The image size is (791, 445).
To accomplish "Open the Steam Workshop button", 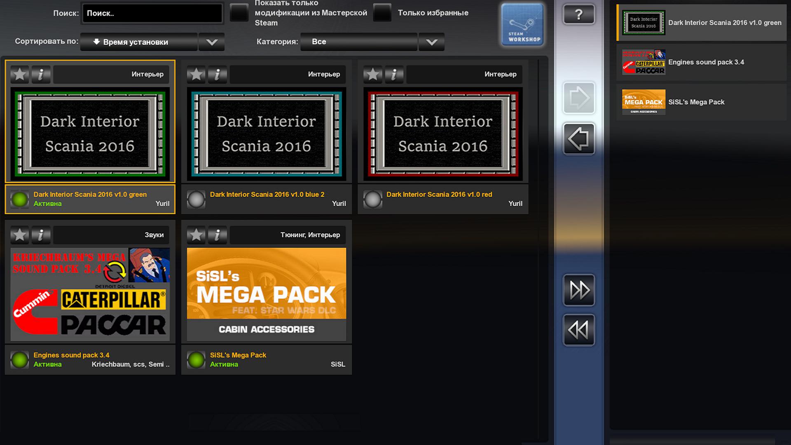I will coord(522,25).
